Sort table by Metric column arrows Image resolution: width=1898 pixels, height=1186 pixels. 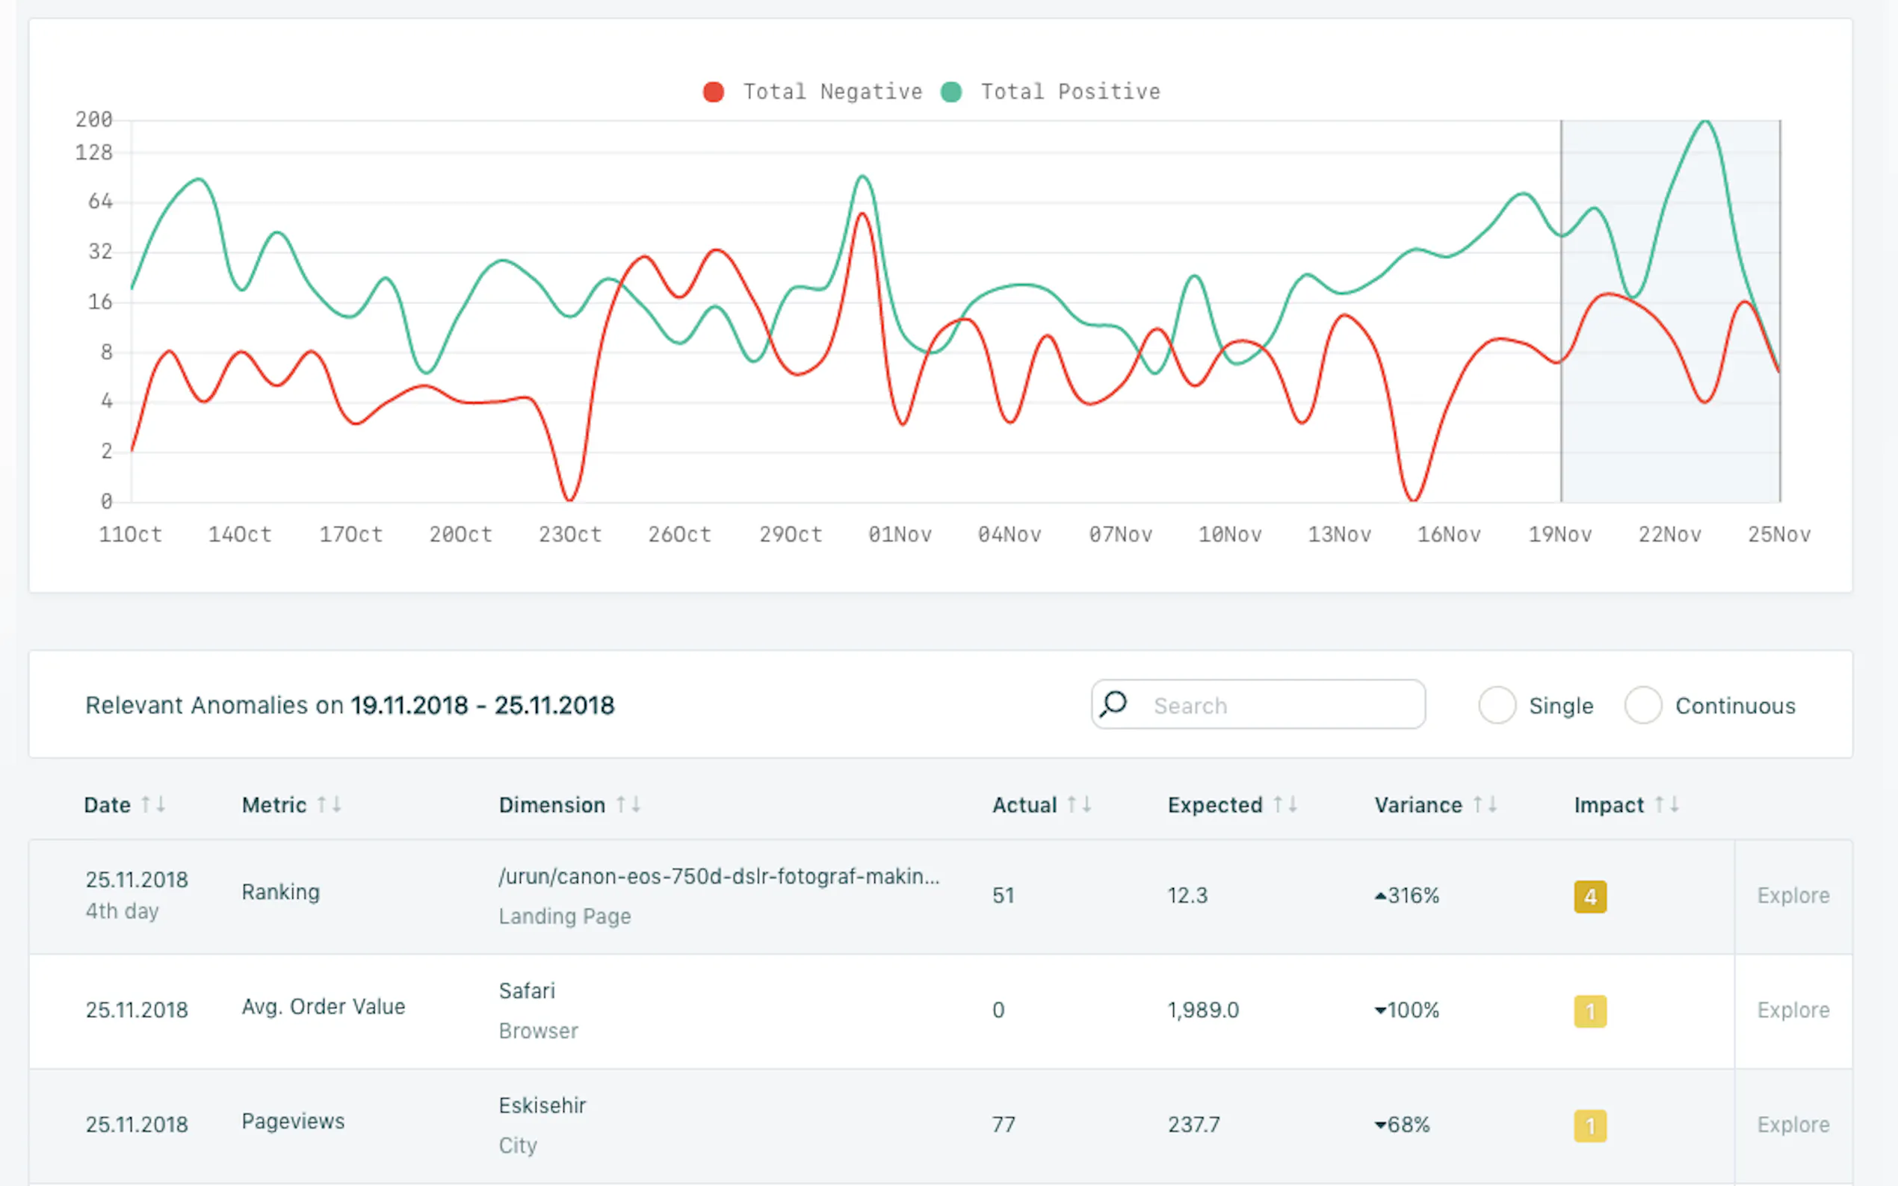pos(329,804)
